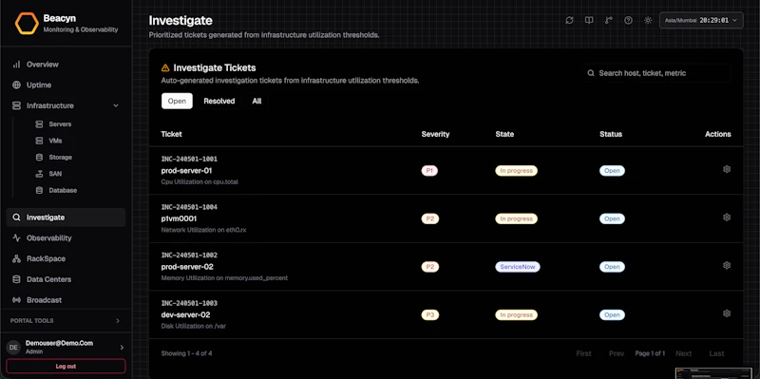The height and width of the screenshot is (379, 760).
Task: Open actions gear for dev-server-02 ticket
Action: pyautogui.click(x=727, y=313)
